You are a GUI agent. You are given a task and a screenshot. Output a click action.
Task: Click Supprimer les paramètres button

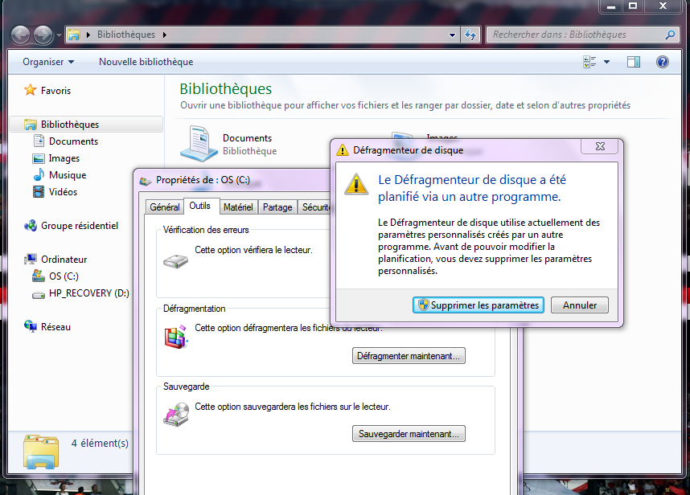tap(478, 305)
